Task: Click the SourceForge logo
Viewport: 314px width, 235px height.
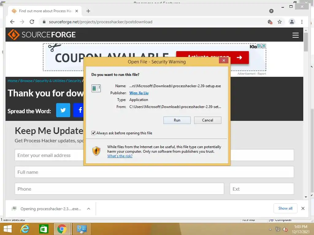Action: [x=42, y=35]
